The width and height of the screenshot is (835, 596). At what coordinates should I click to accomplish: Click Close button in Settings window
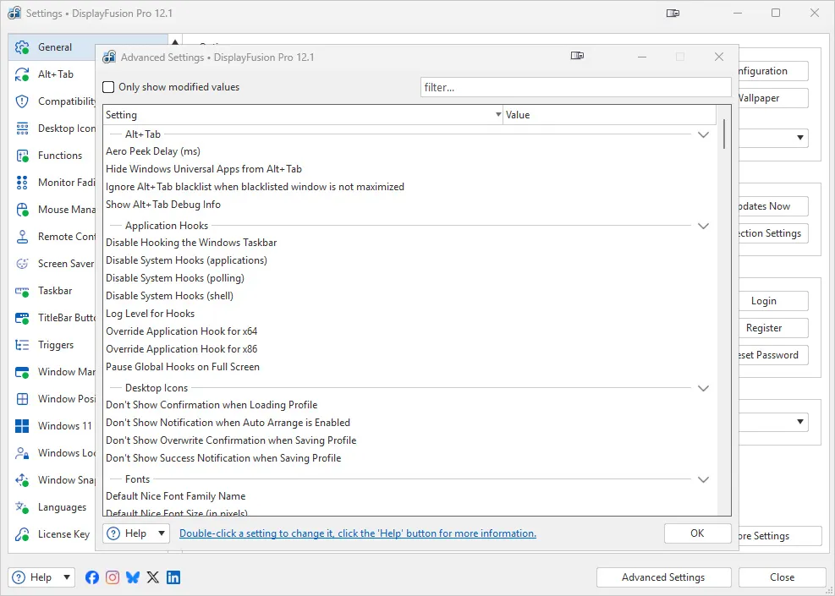(782, 577)
